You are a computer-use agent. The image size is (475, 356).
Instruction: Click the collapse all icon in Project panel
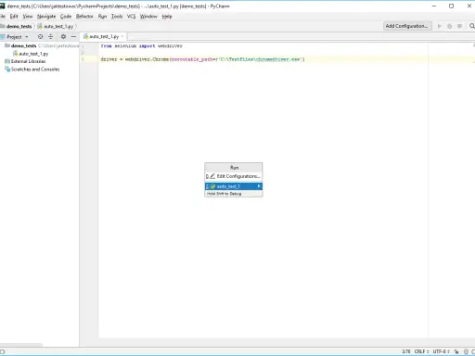pos(50,37)
